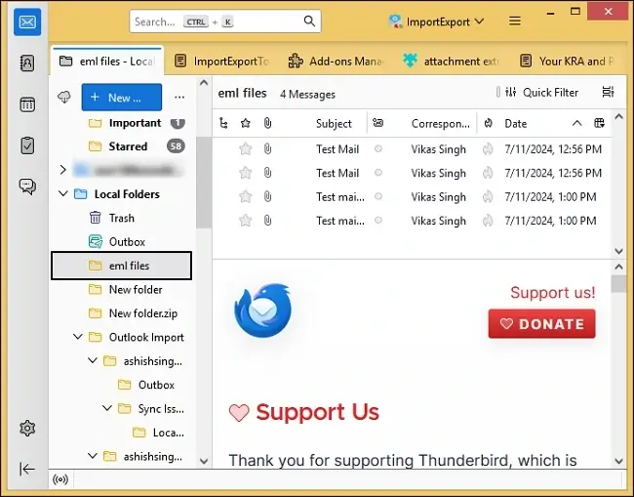The image size is (634, 497).
Task: Switch to the attachment extractor tab
Action: click(x=451, y=62)
